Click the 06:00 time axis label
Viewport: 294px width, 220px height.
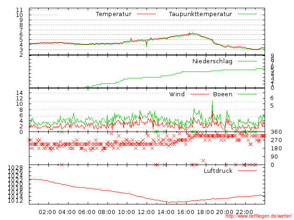click(87, 212)
